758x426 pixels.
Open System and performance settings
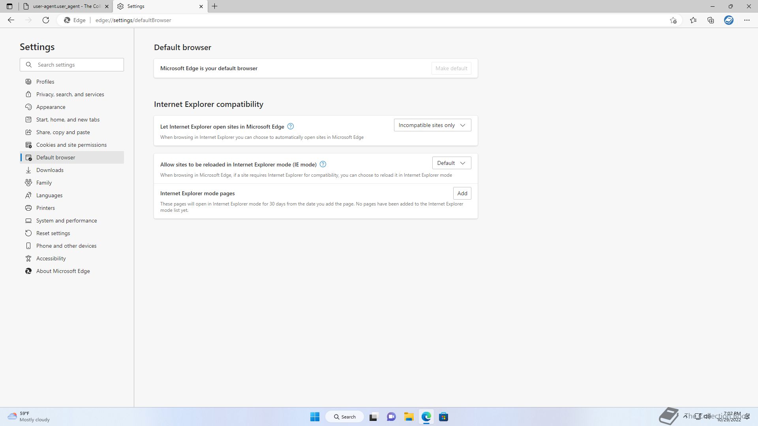(x=72, y=220)
